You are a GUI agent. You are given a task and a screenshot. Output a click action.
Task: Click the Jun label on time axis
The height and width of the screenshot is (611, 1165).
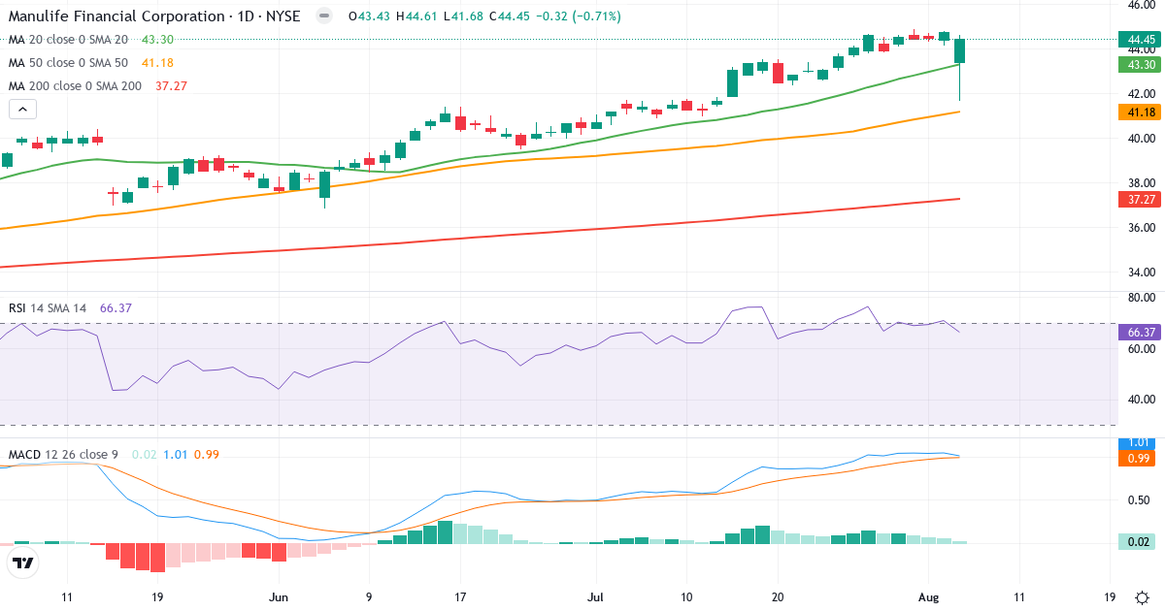coord(280,597)
